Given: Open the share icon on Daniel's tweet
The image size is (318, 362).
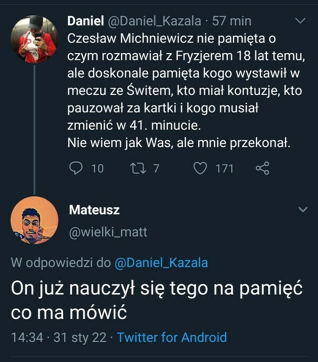Looking at the screenshot, I should [x=262, y=168].
